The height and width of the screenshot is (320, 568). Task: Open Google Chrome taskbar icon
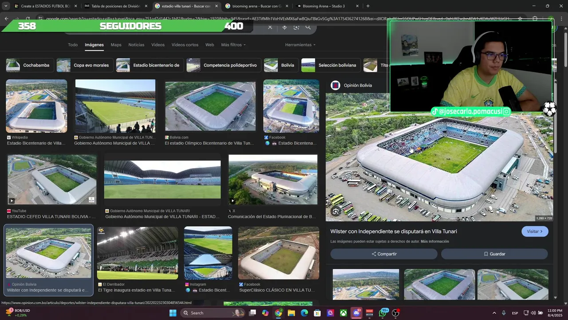pyautogui.click(x=278, y=313)
